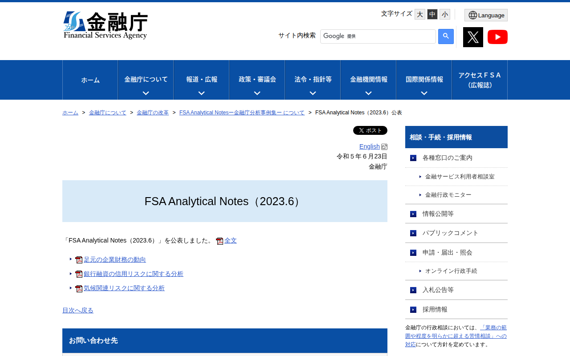This screenshot has width=570, height=356.
Task: Open the 業務の範囲や程度を明らかに超える苦情相談 link
Action: pyautogui.click(x=456, y=336)
